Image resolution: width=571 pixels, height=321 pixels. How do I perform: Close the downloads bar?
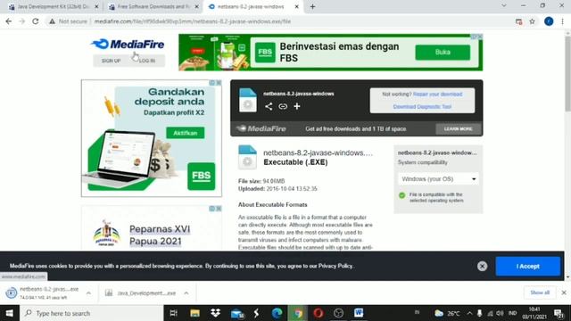click(564, 292)
